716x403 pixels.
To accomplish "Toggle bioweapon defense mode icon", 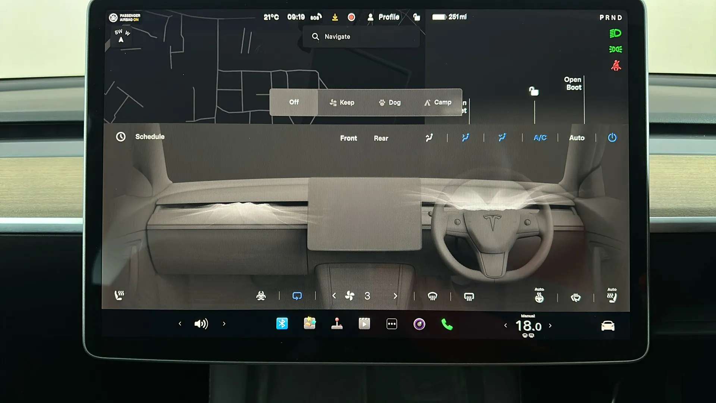I will 261,296.
